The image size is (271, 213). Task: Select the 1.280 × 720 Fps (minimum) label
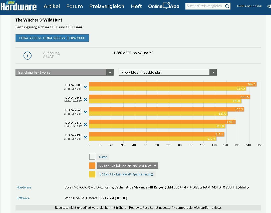tap(126, 174)
